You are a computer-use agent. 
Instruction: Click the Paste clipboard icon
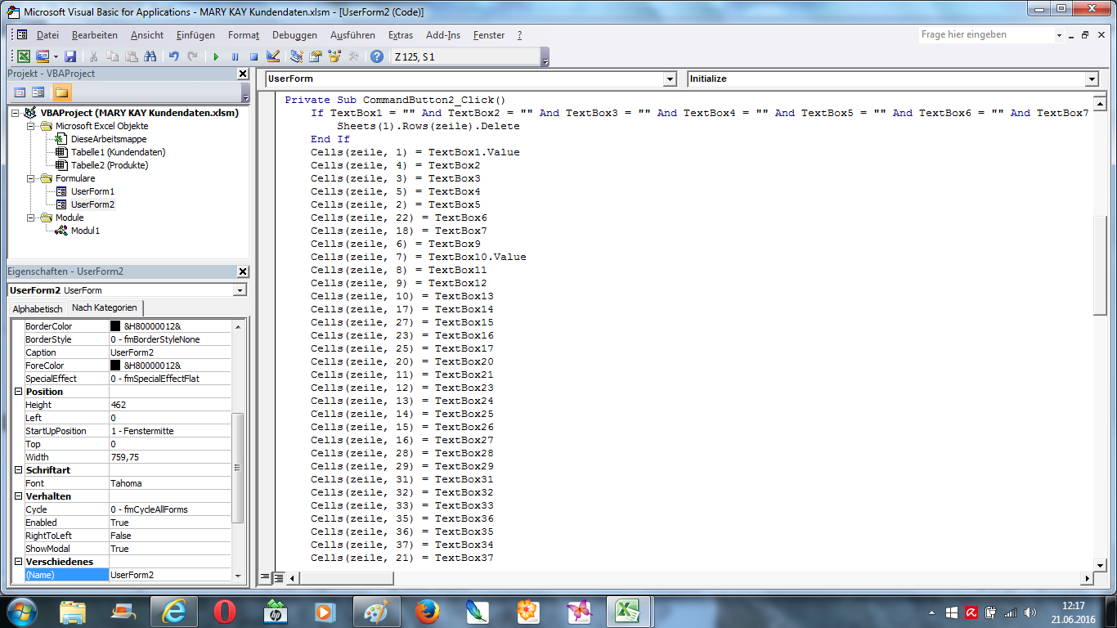131,56
